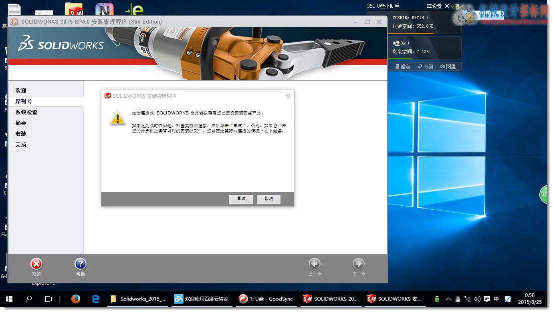Close the SOLIDWORKS 安装管理程序 warning dialog
The image size is (553, 313).
pyautogui.click(x=287, y=96)
